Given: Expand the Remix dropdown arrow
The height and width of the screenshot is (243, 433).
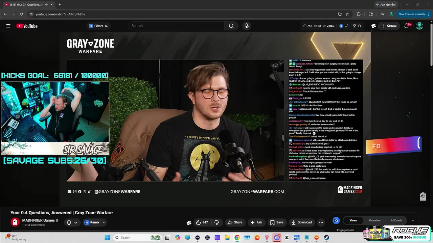Looking at the screenshot, I should click(104, 222).
